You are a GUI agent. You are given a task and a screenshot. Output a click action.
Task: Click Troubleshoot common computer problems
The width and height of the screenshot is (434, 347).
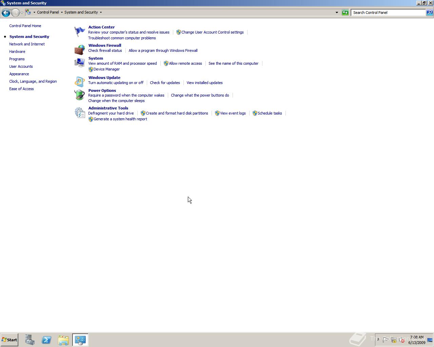122,38
